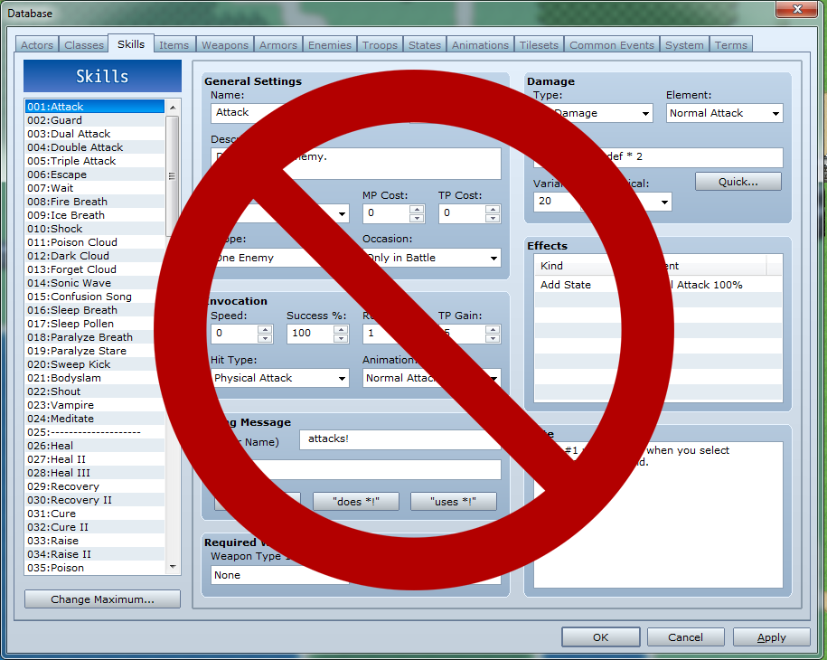Open the Common Events tab
This screenshot has width=827, height=660.
(x=612, y=45)
